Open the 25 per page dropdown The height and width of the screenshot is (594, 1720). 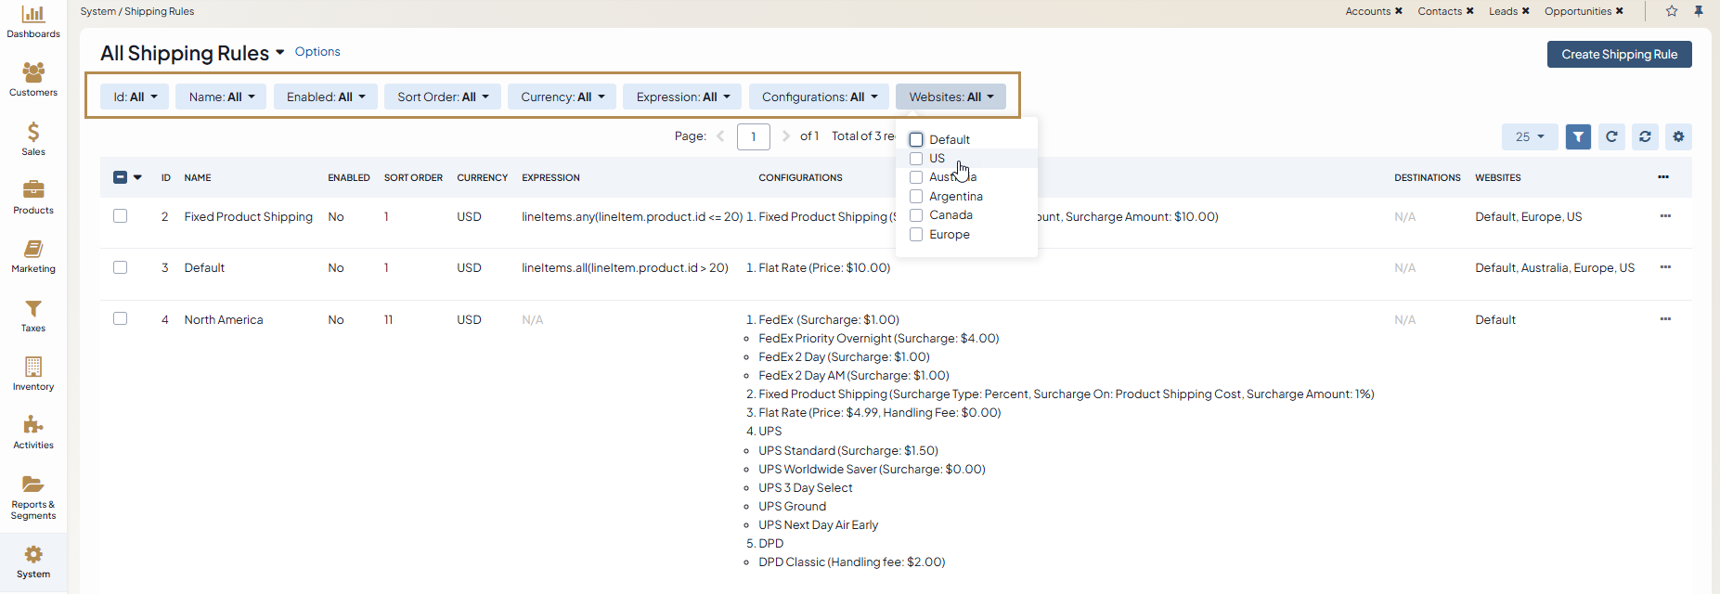1529,136
